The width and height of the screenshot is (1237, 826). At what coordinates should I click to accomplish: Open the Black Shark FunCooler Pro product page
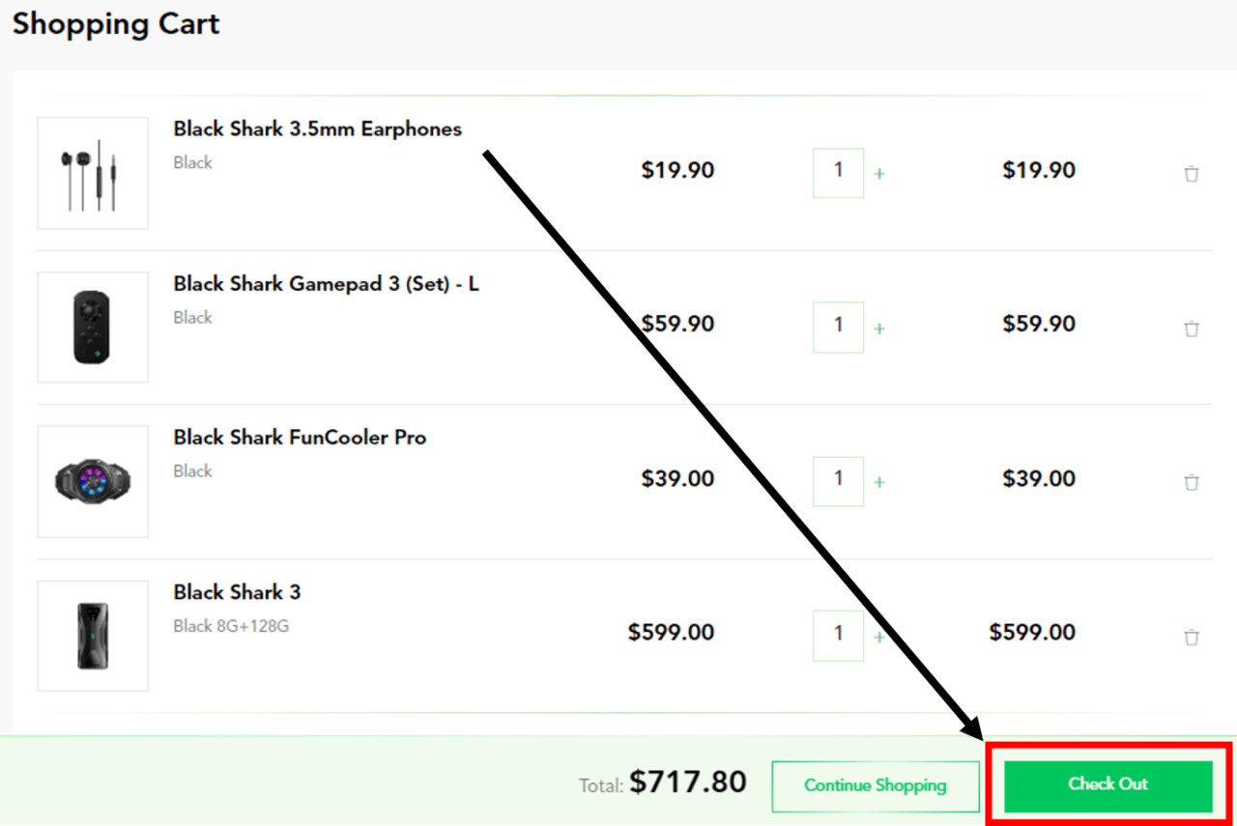click(300, 437)
